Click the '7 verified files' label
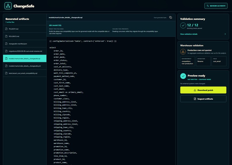This screenshot has width=232, height=165. (x=10, y=22)
